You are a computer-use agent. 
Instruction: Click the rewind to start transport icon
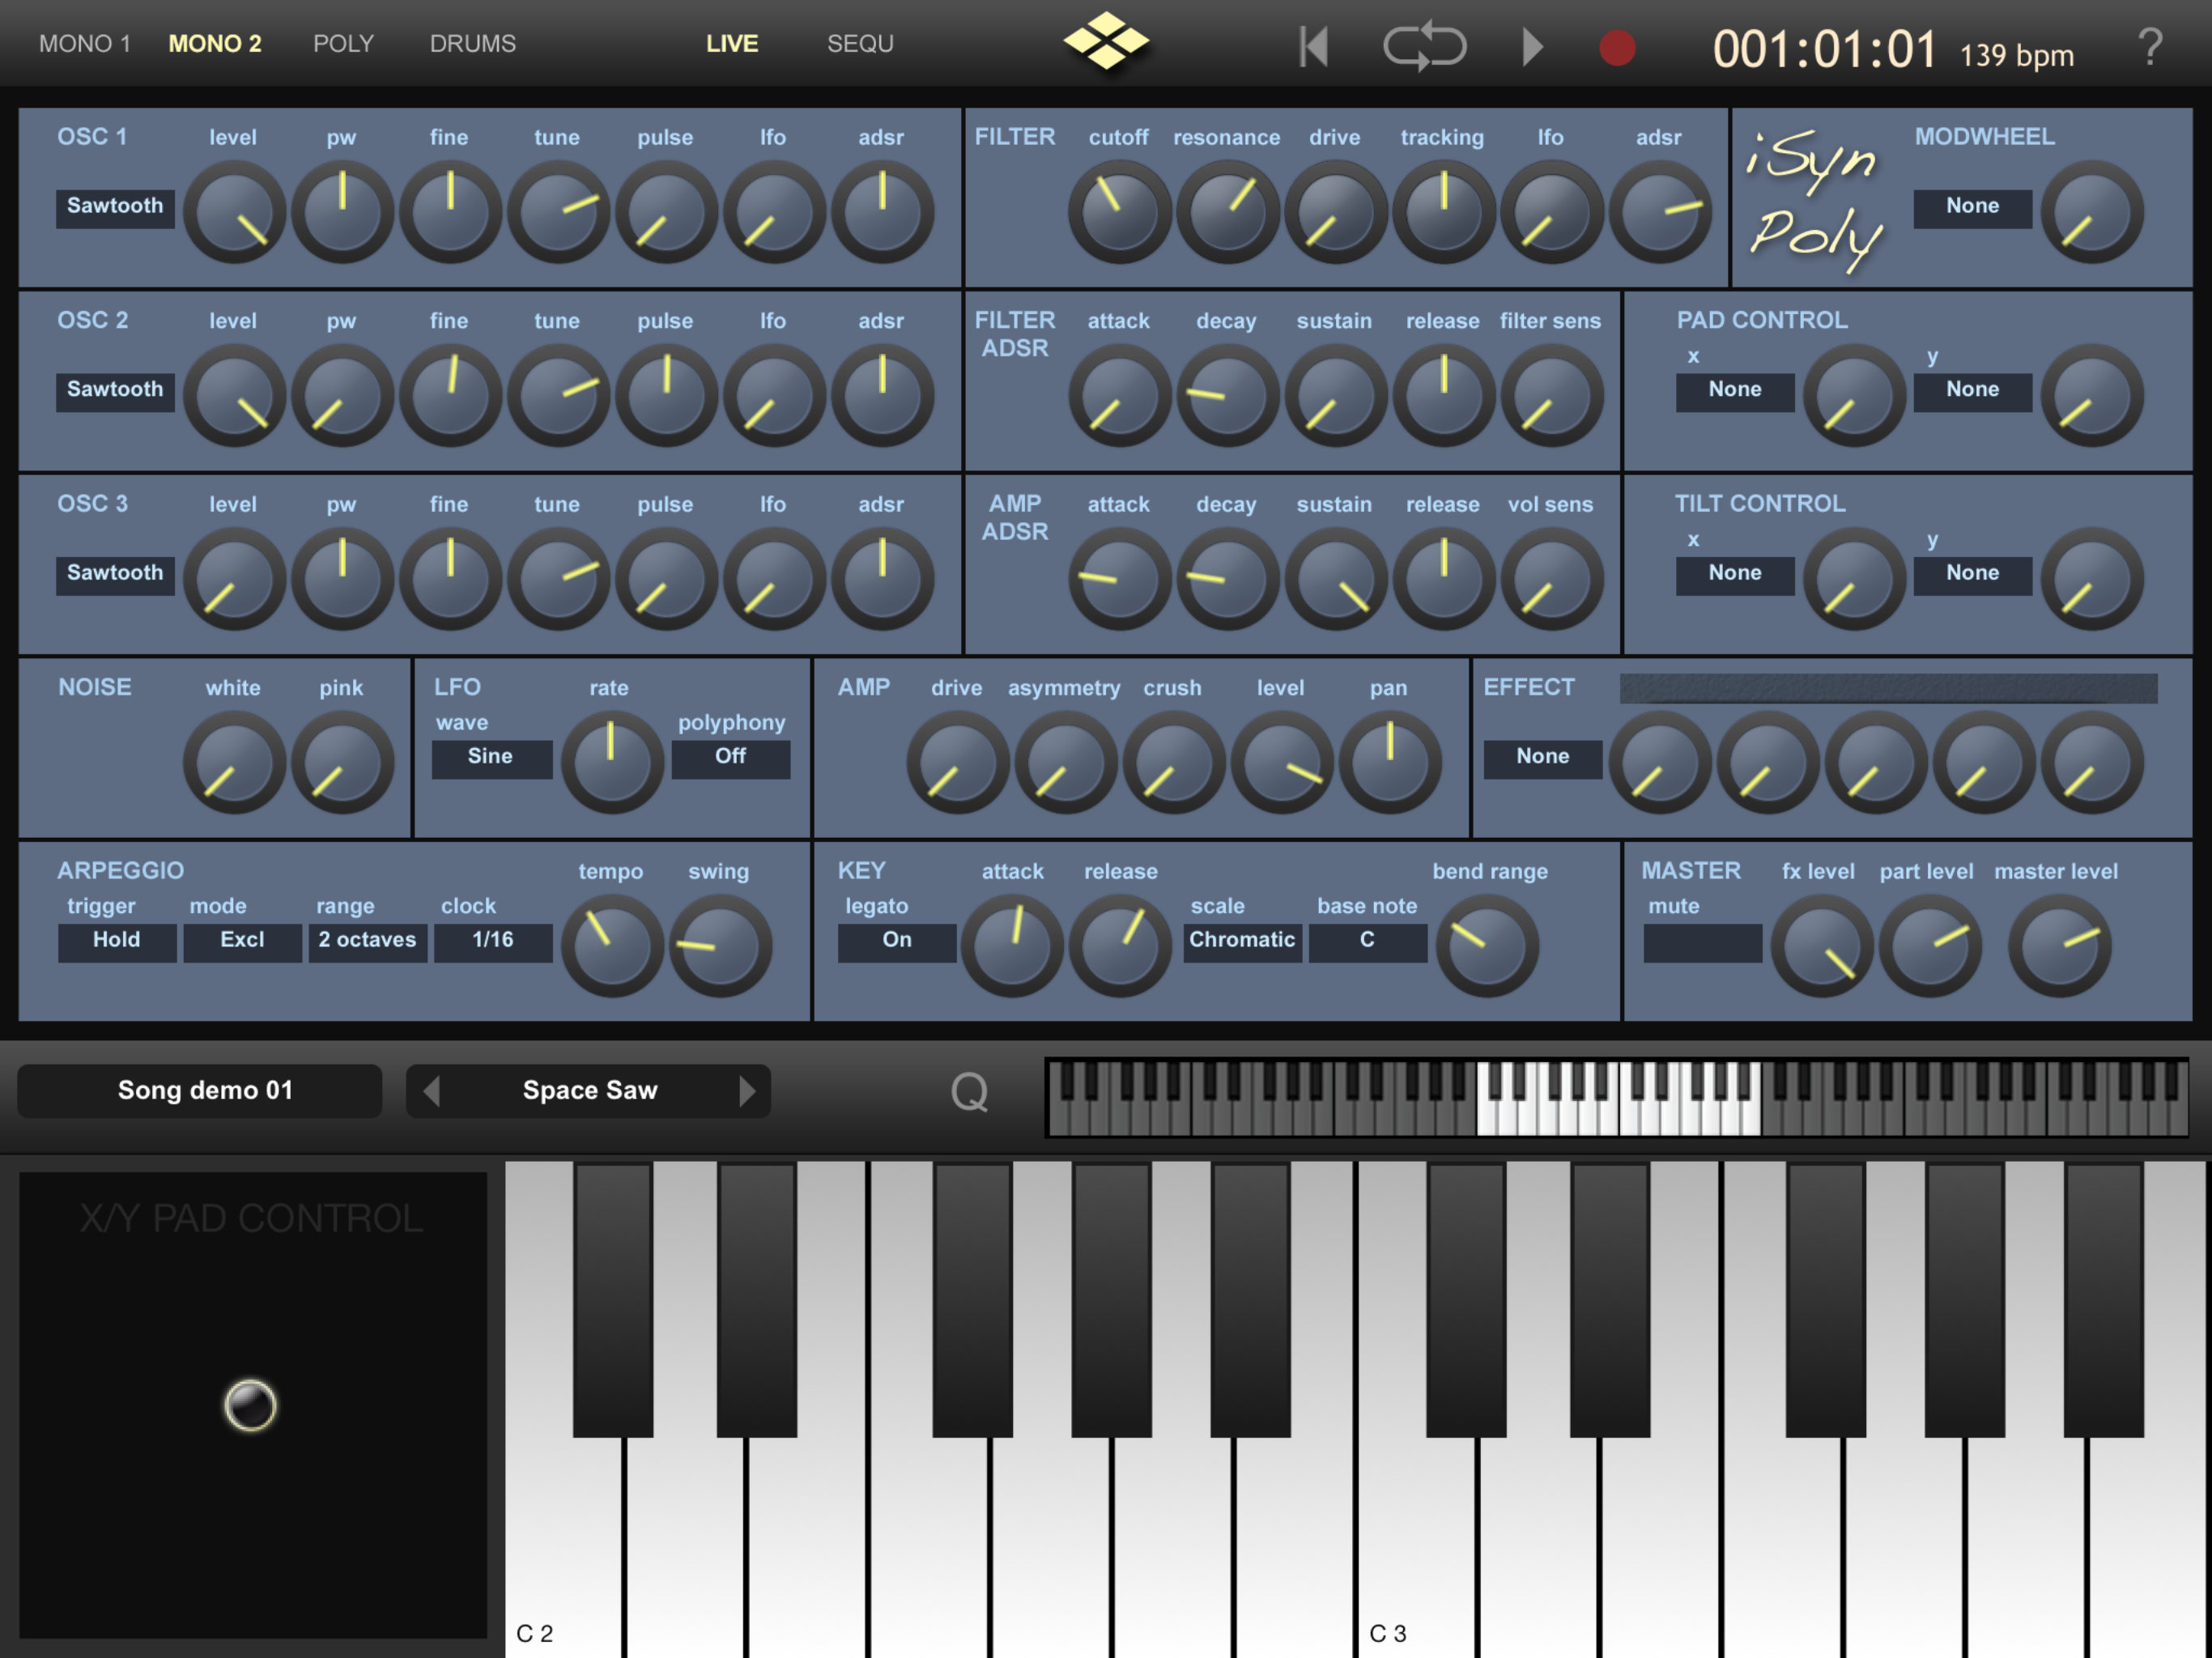1314,47
